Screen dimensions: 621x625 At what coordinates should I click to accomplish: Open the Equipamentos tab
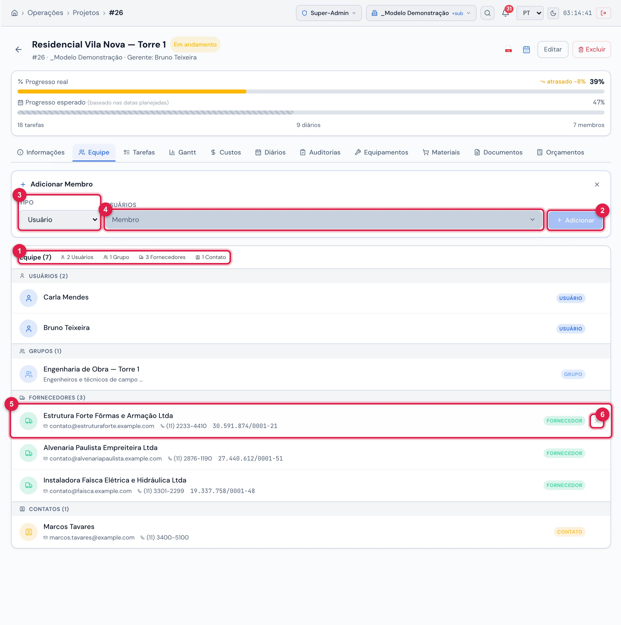point(381,152)
